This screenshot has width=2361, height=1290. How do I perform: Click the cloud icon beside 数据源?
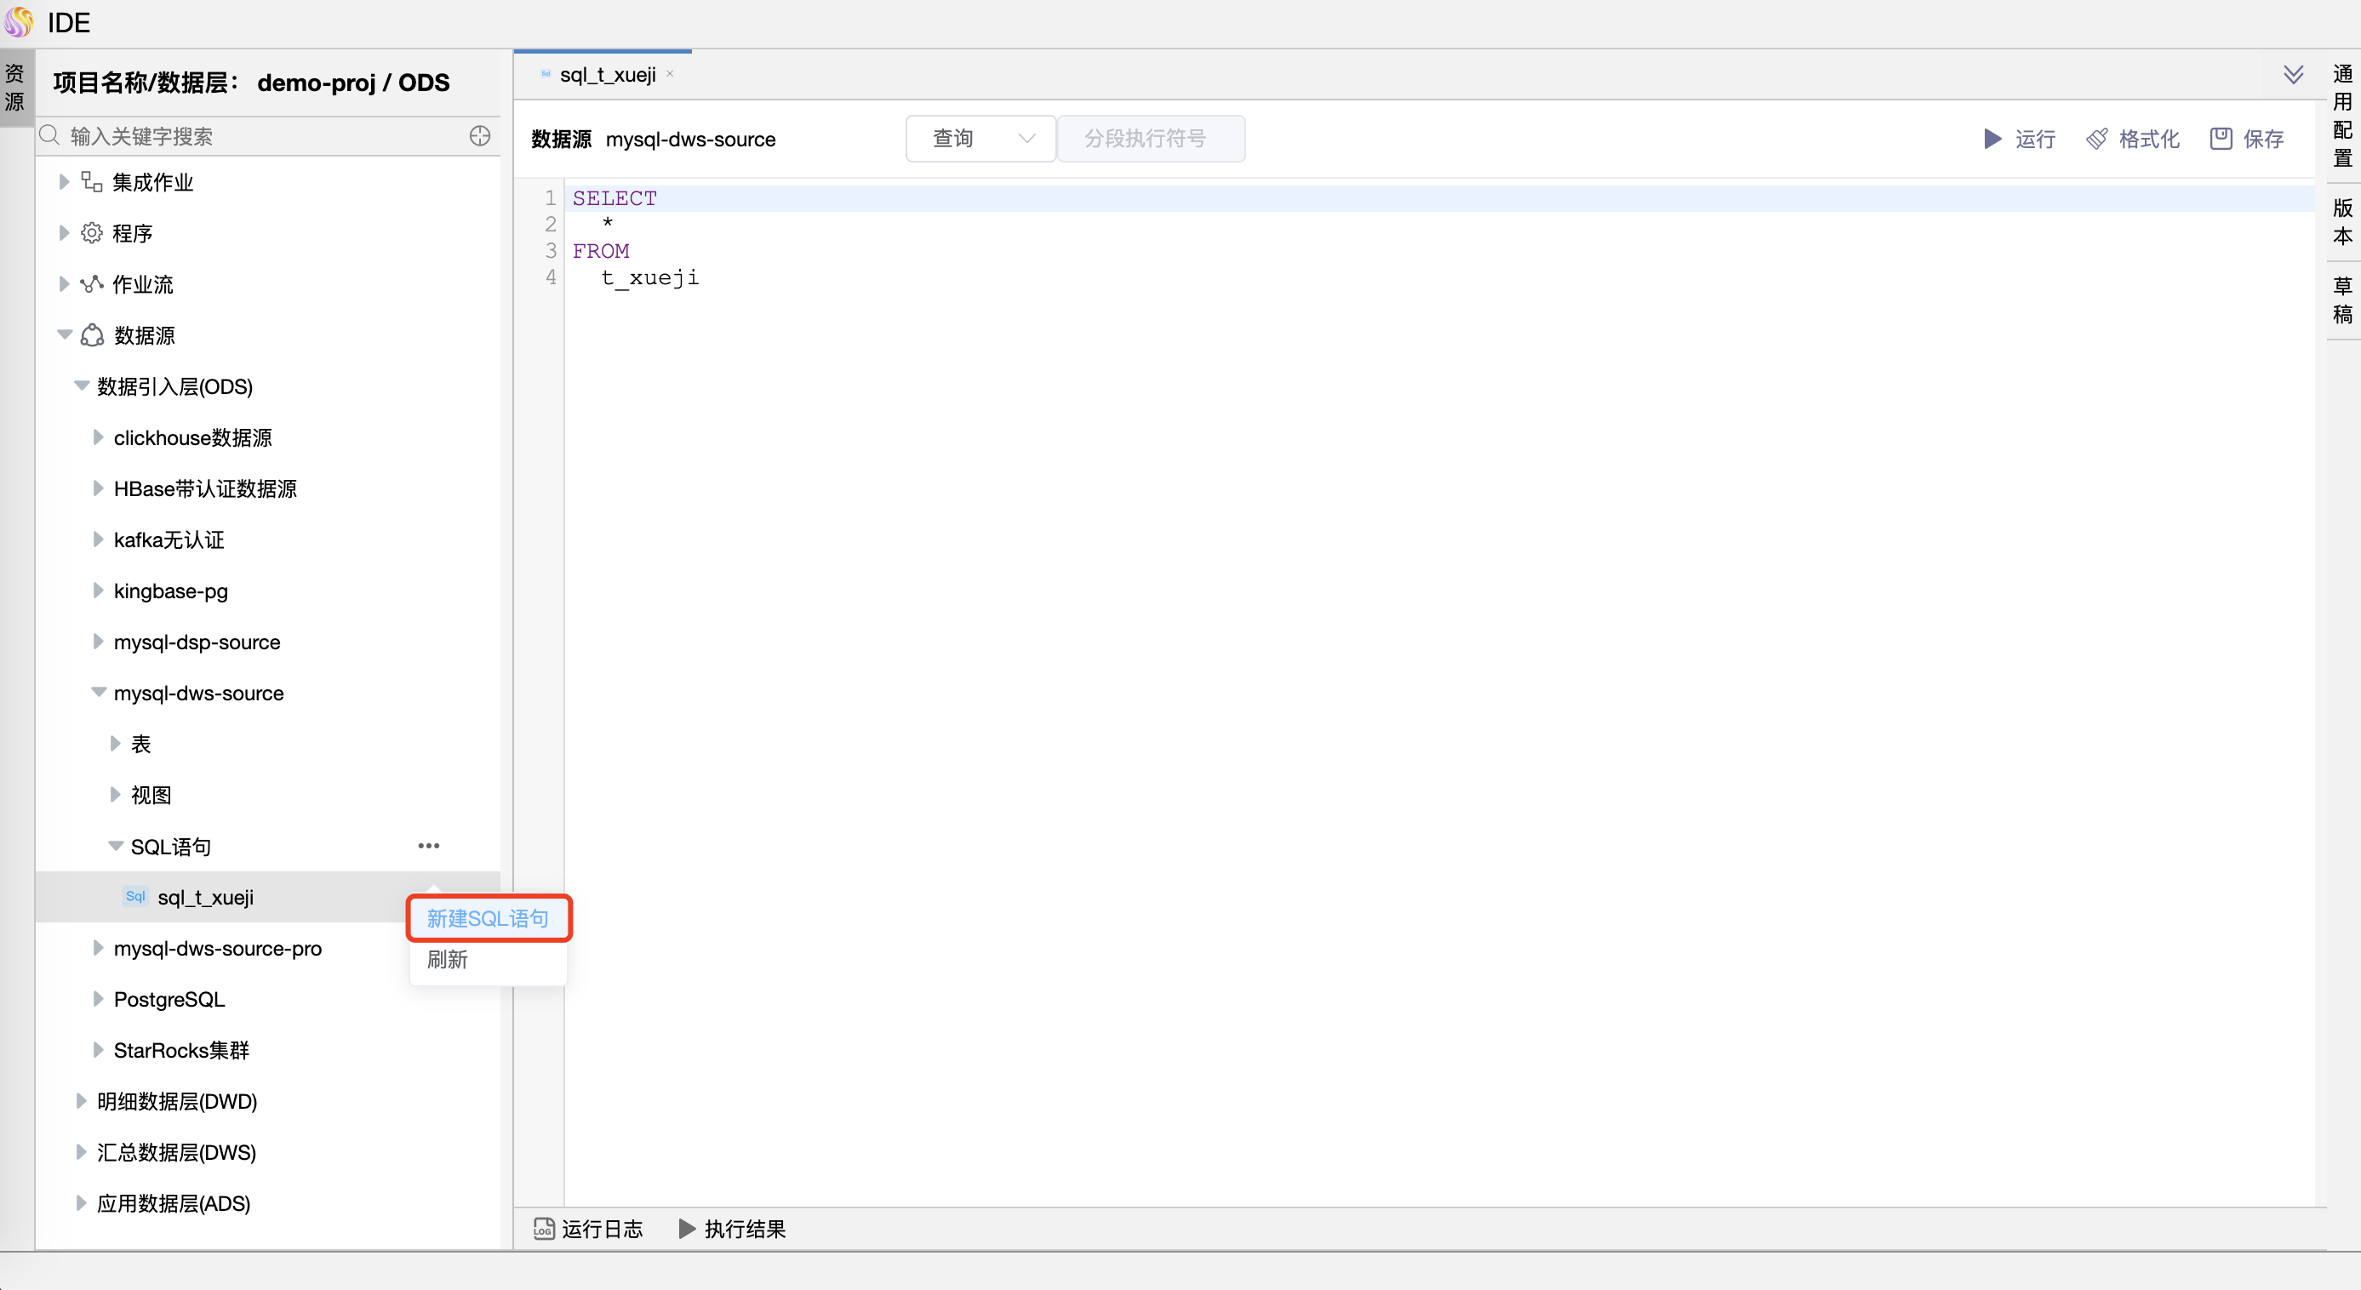tap(92, 335)
